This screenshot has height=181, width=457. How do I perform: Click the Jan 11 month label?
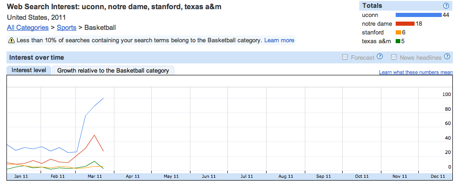21,176
